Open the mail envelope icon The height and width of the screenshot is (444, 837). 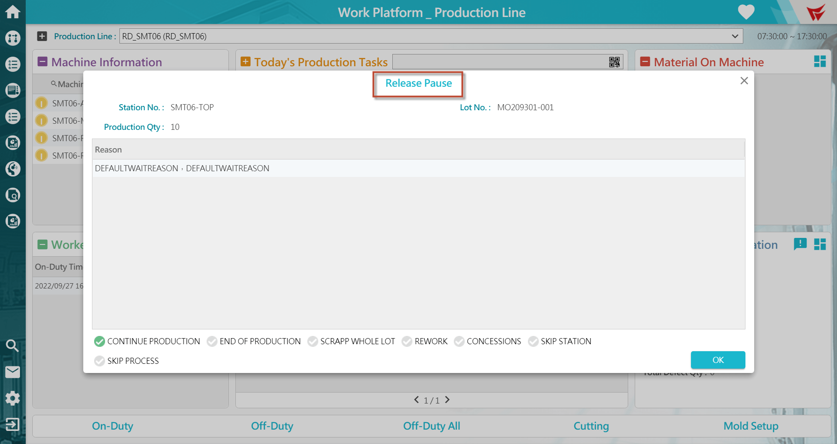tap(13, 372)
